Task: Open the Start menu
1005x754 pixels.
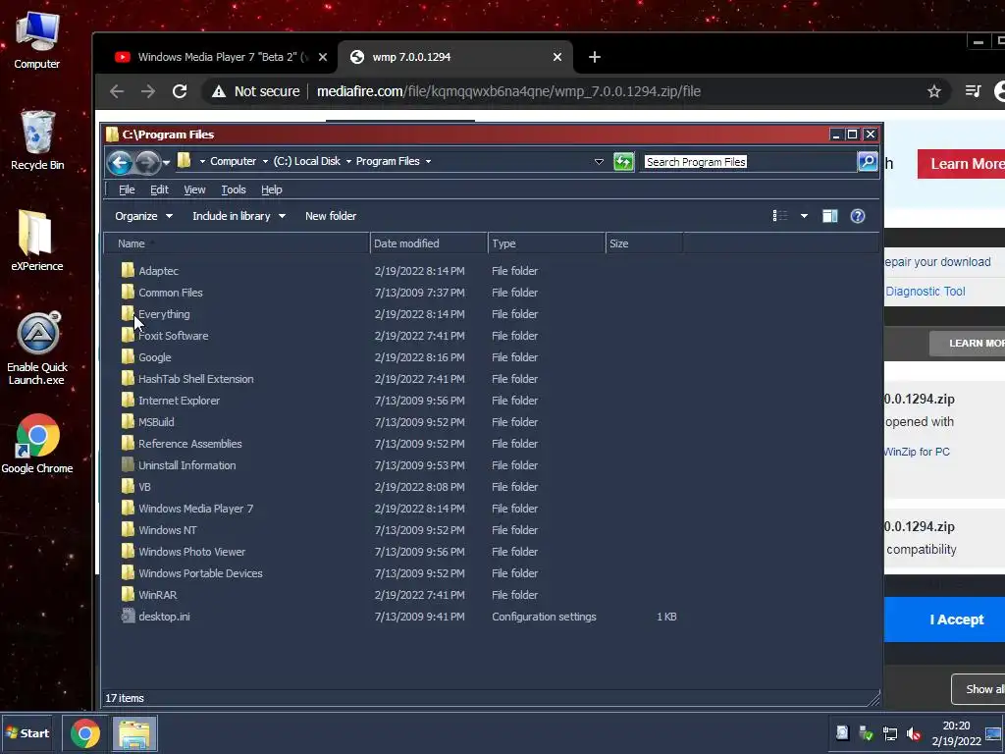Action: 28,733
